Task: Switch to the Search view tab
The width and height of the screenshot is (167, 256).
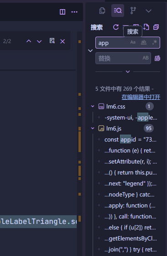Action: 118,11
